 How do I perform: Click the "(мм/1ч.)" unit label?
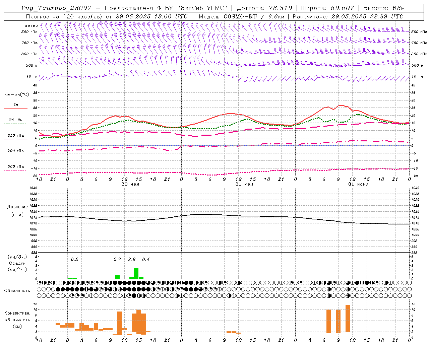coord(17,270)
